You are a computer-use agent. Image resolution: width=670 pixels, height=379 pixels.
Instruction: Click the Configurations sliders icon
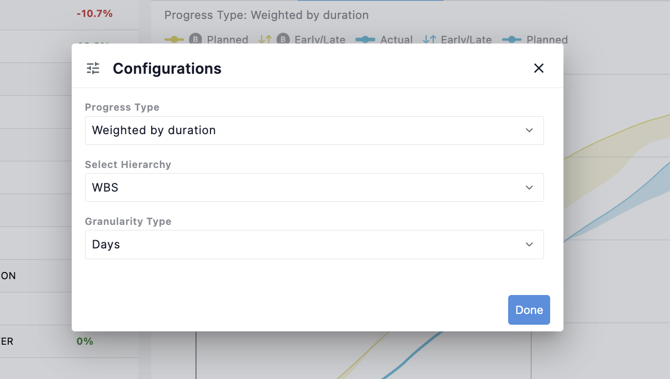pos(93,68)
